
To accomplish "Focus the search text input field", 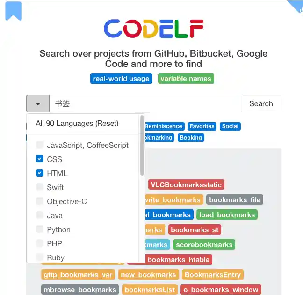I will (x=145, y=104).
